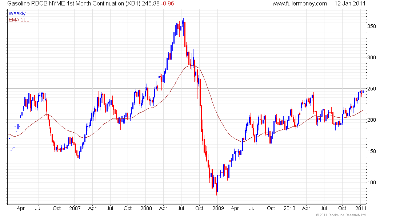Click the 'Jul' label between 2008 and 2009

(181, 208)
